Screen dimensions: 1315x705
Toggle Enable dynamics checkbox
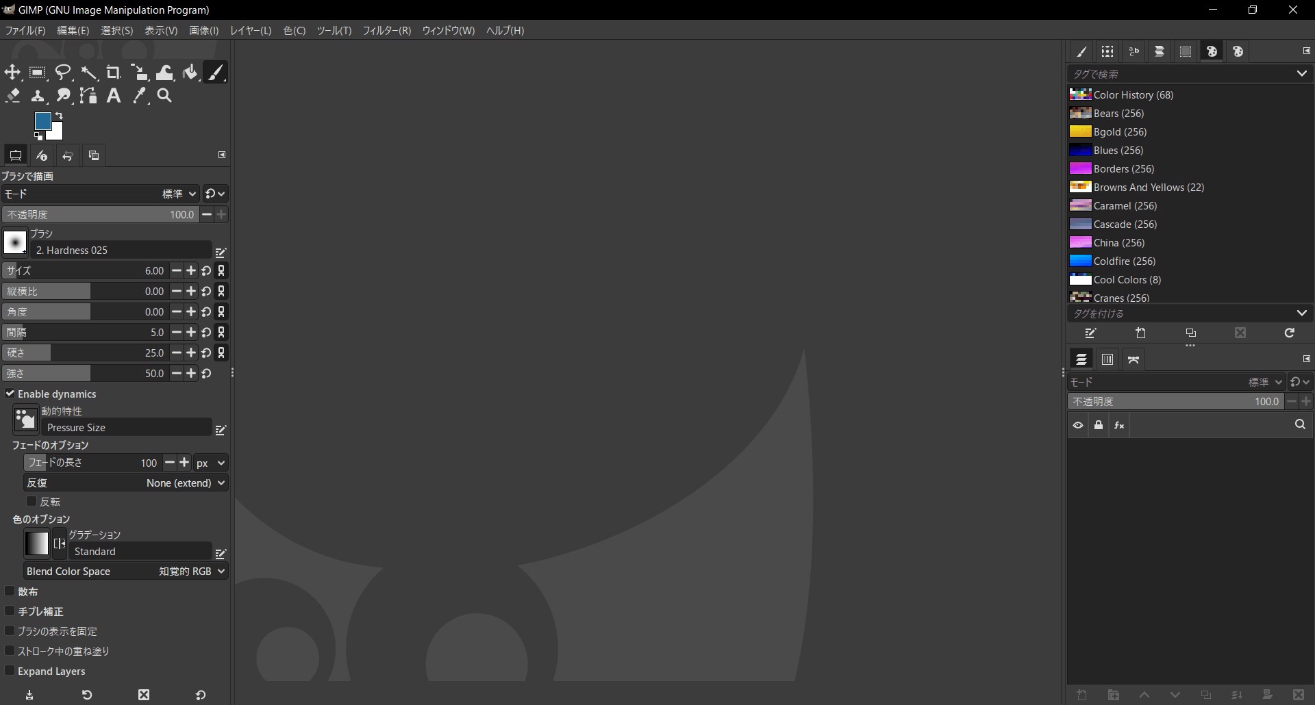10,394
